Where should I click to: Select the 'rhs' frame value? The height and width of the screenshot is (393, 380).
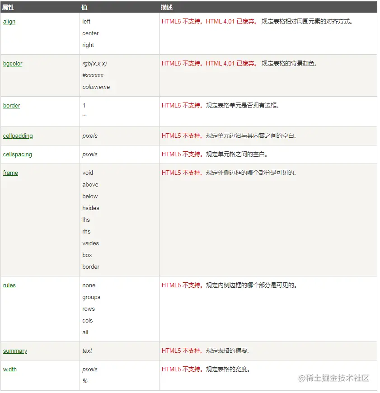coord(86,232)
